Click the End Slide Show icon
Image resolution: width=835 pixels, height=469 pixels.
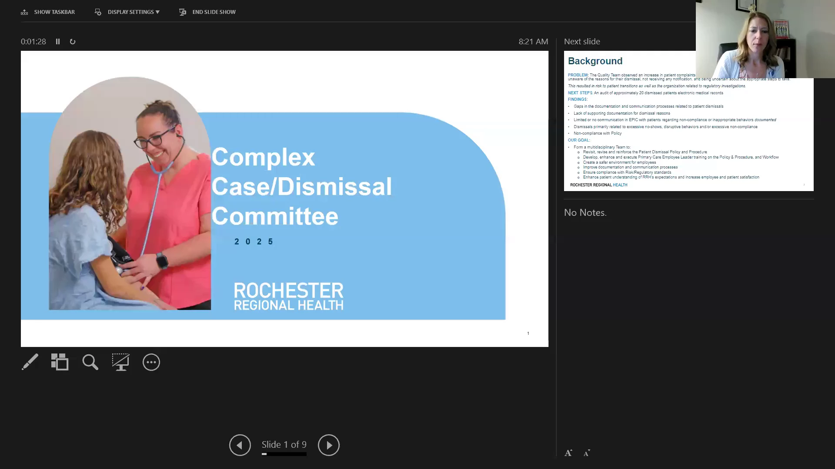(183, 12)
